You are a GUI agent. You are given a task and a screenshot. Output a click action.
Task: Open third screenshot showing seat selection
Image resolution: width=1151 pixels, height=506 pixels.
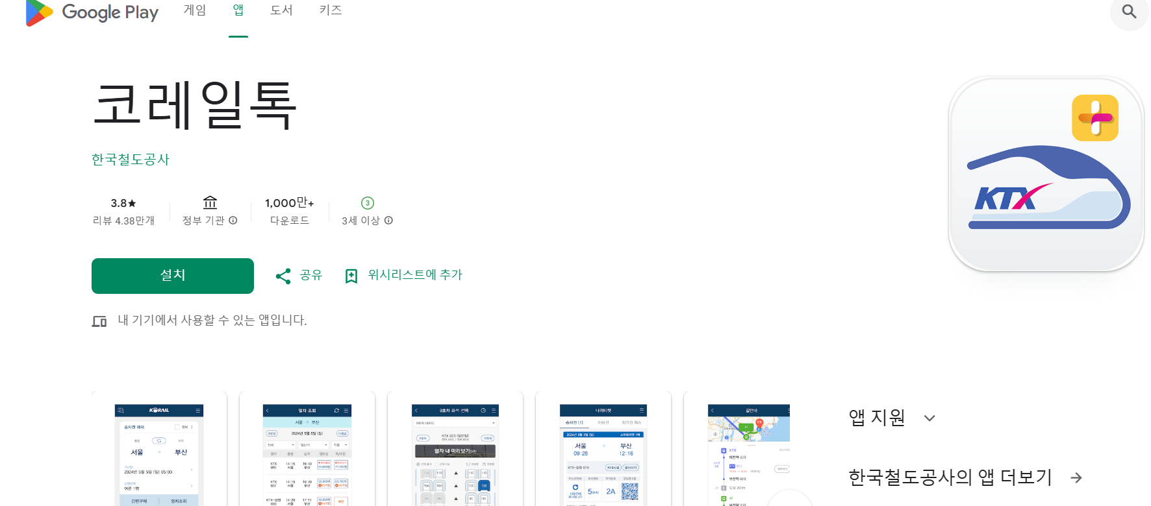click(x=455, y=449)
